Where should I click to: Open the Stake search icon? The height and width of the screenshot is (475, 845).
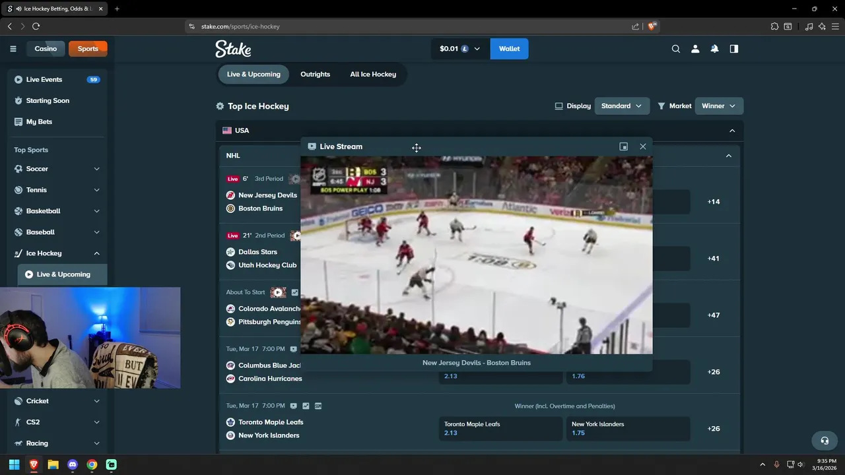coord(676,49)
